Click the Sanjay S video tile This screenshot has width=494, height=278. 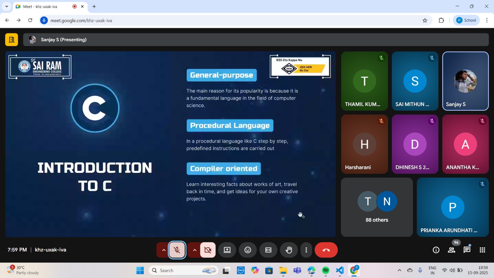465,81
